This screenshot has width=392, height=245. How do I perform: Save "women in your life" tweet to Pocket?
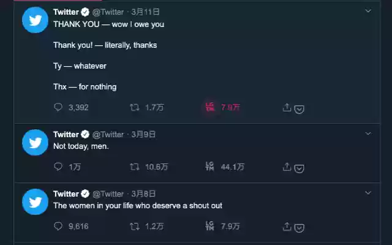tap(300, 228)
